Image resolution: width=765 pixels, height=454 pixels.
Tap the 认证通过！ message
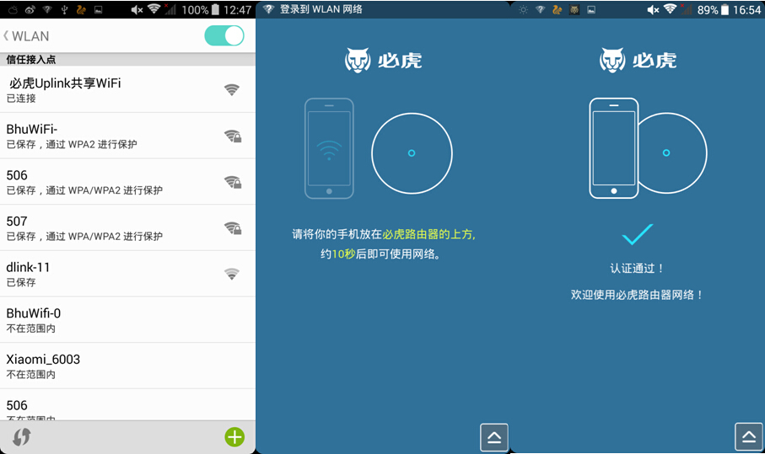637,269
